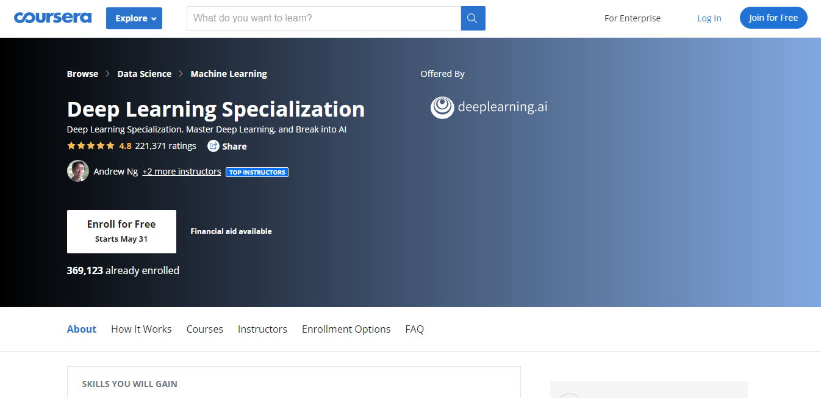The image size is (821, 398).
Task: Click the Join for Free button
Action: [x=773, y=18]
